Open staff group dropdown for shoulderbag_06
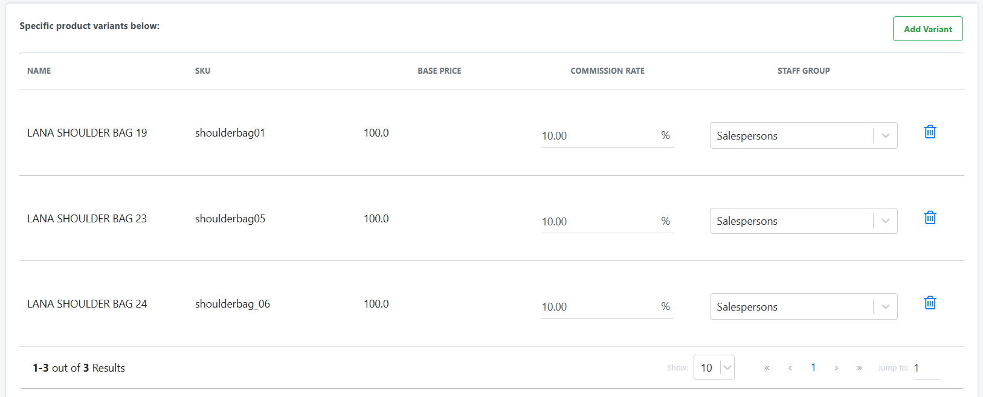 804,306
